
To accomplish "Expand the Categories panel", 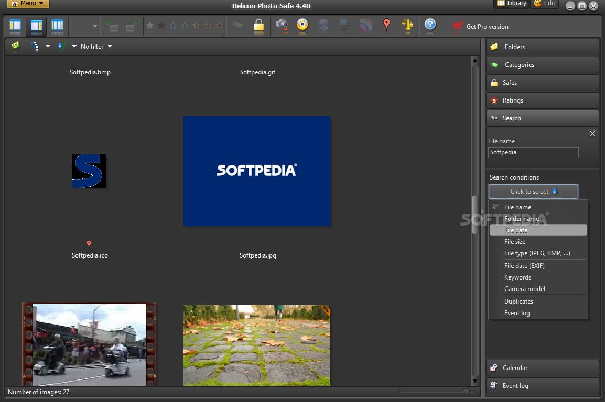I will point(543,65).
